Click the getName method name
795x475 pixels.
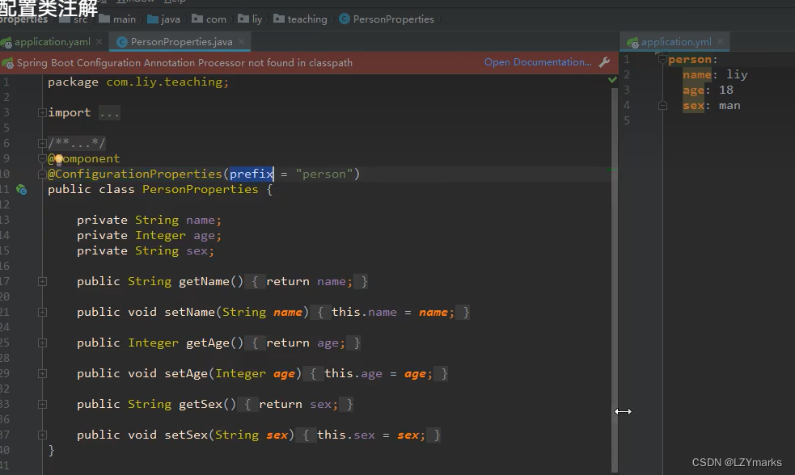204,282
